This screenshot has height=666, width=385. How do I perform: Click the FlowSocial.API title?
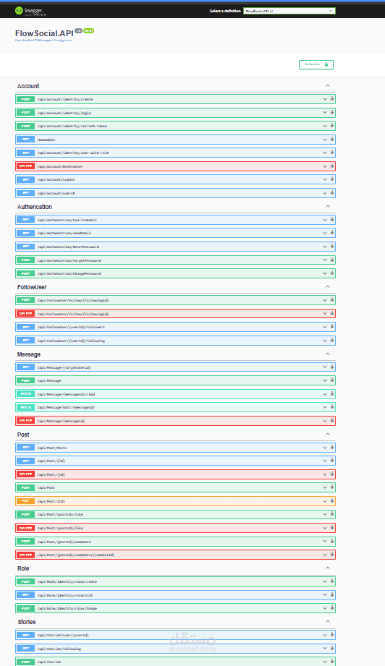pyautogui.click(x=44, y=33)
